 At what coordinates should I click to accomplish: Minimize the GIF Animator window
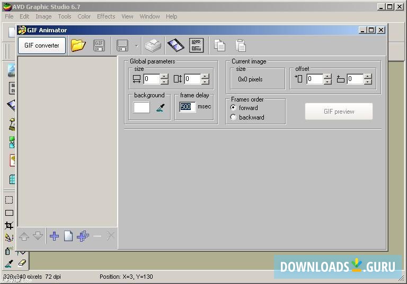point(363,30)
